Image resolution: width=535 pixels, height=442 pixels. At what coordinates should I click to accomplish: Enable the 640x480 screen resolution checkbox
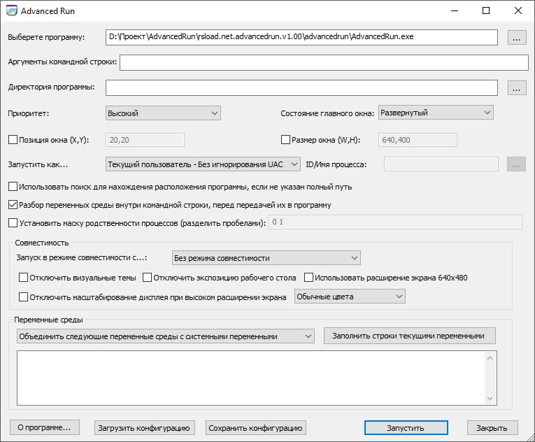tap(308, 278)
